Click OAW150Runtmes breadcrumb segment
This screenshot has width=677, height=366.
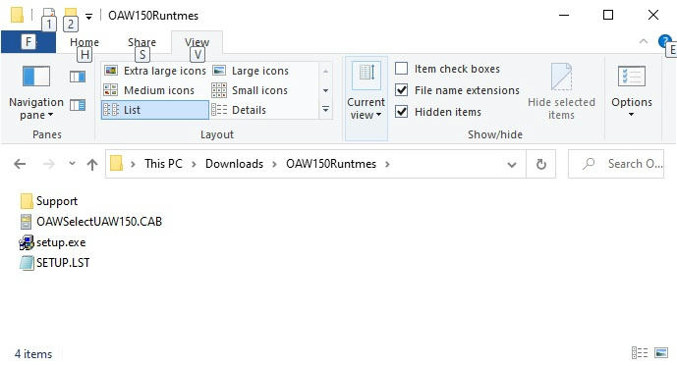click(331, 164)
